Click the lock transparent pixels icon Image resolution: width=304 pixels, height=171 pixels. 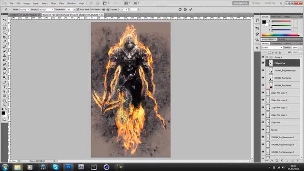pyautogui.click(x=269, y=53)
